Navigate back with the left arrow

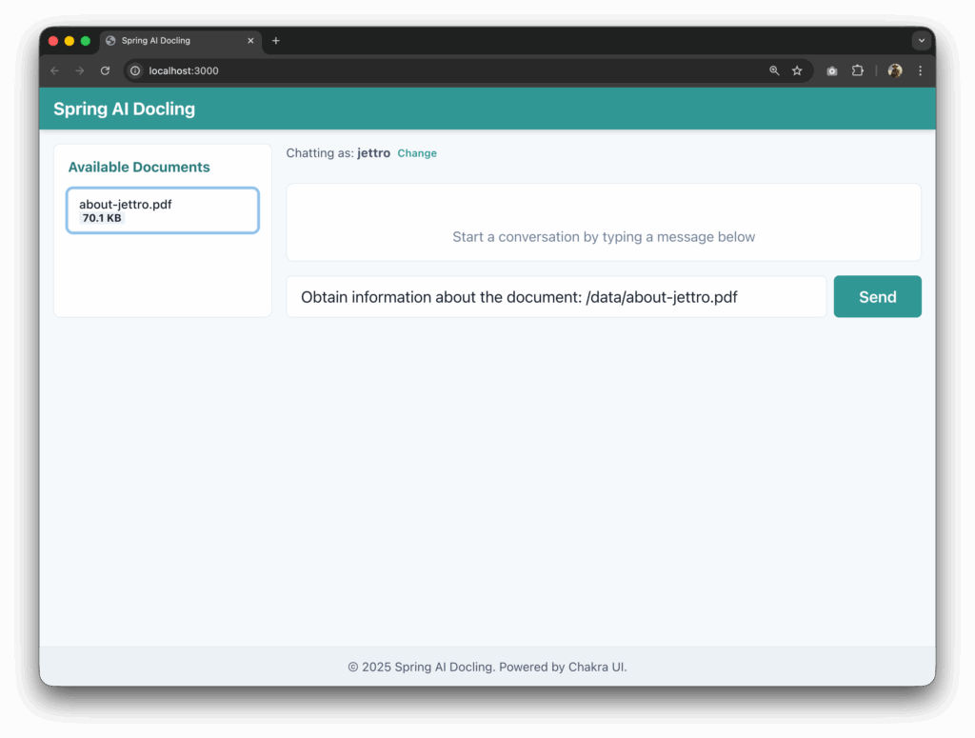[x=54, y=70]
